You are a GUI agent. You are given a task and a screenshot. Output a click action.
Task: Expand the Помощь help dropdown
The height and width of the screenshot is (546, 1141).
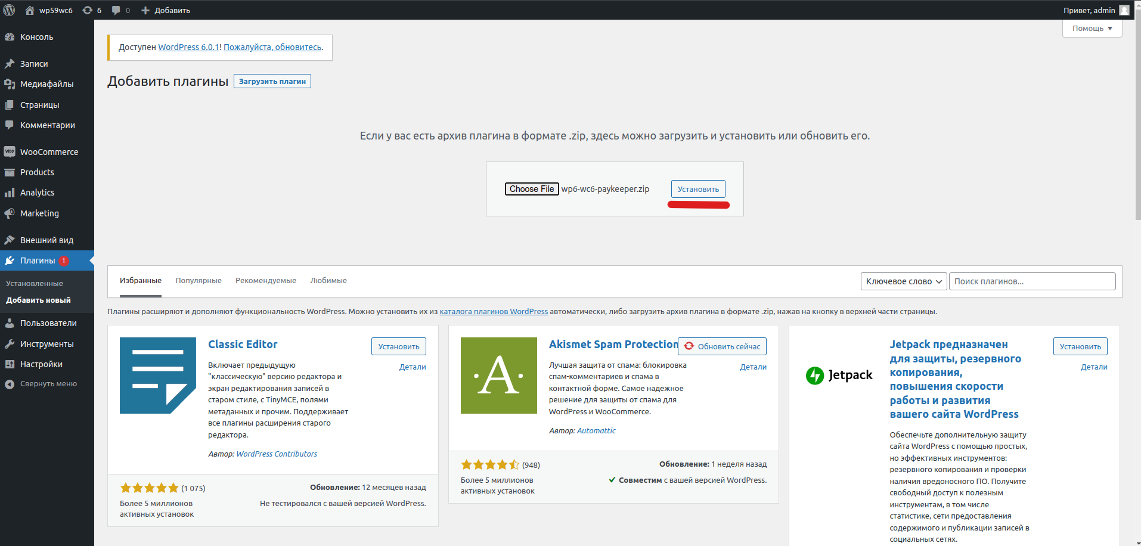[1092, 29]
